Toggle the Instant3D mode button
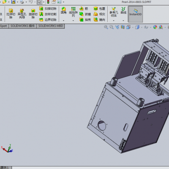 point(135,14)
